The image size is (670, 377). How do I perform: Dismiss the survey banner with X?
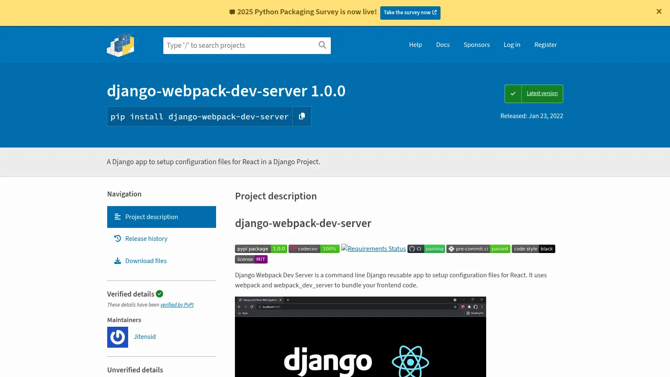pos(659,12)
